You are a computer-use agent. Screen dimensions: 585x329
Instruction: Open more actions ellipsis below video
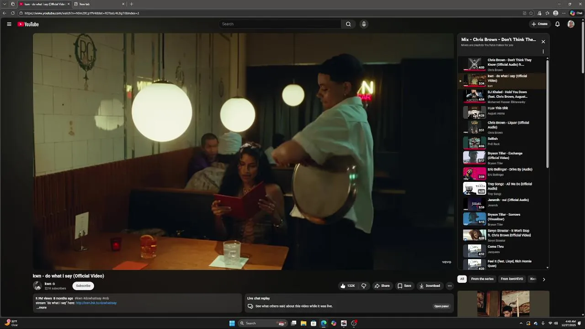pyautogui.click(x=449, y=286)
